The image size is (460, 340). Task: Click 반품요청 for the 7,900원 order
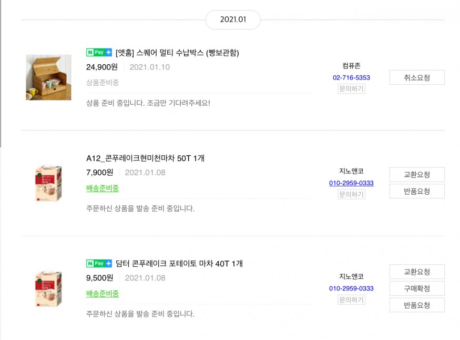pos(417,191)
